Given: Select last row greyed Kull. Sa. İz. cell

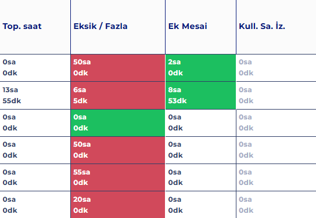Looking at the screenshot, I should click(x=276, y=205).
